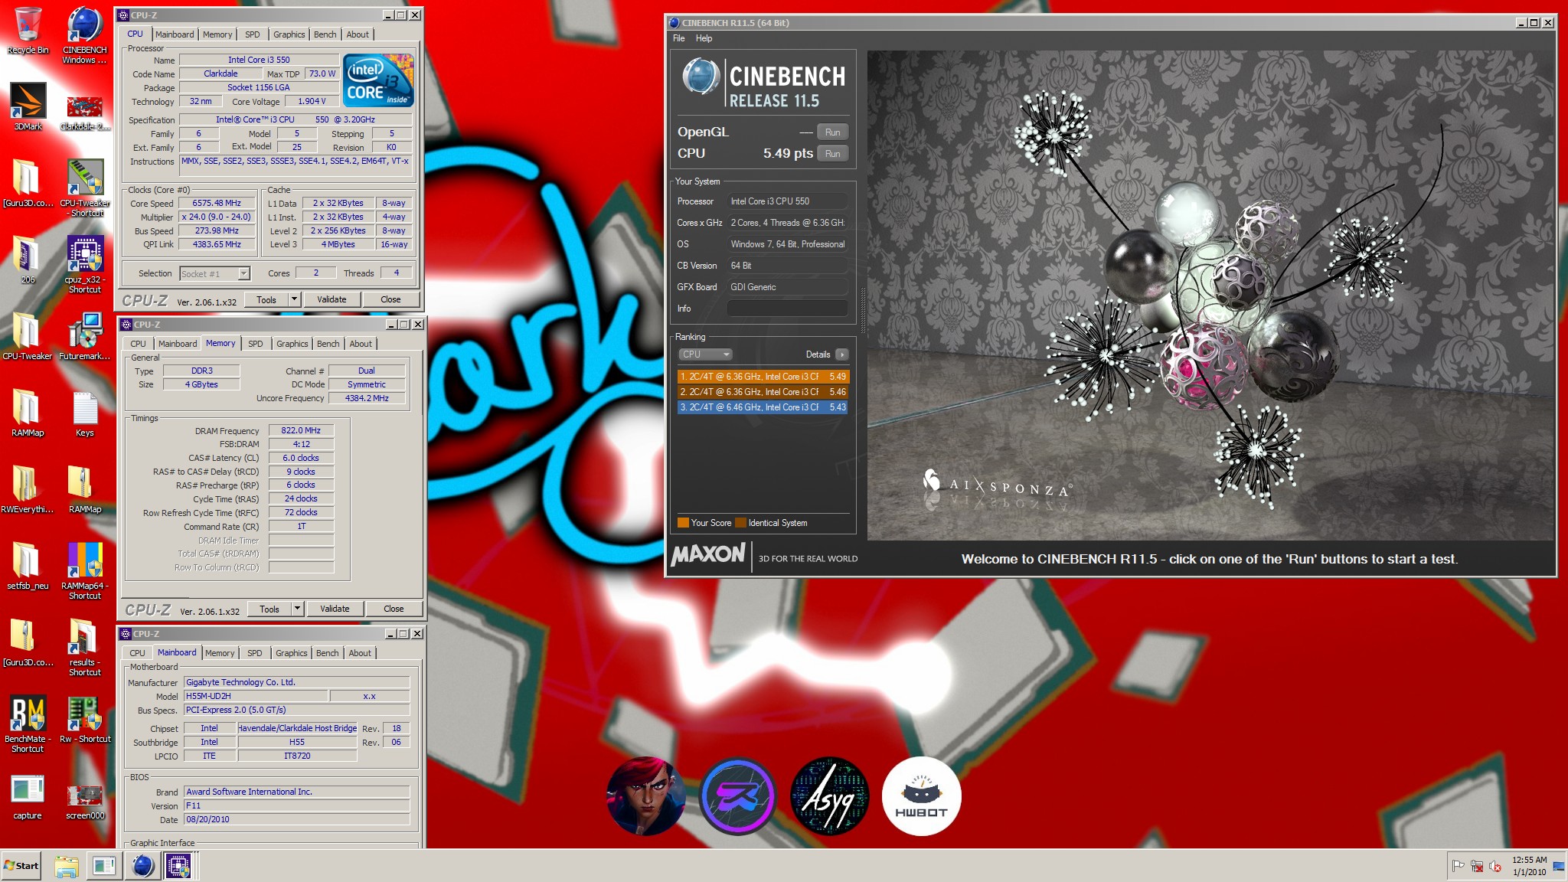Click Validate in the CPU tab window

point(332,299)
